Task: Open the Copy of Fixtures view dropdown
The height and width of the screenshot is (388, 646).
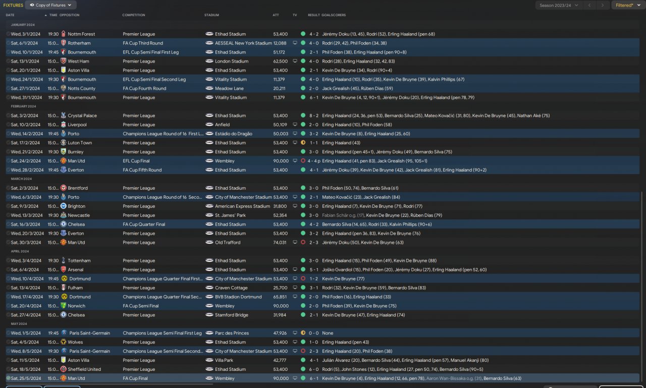Action: (x=51, y=5)
